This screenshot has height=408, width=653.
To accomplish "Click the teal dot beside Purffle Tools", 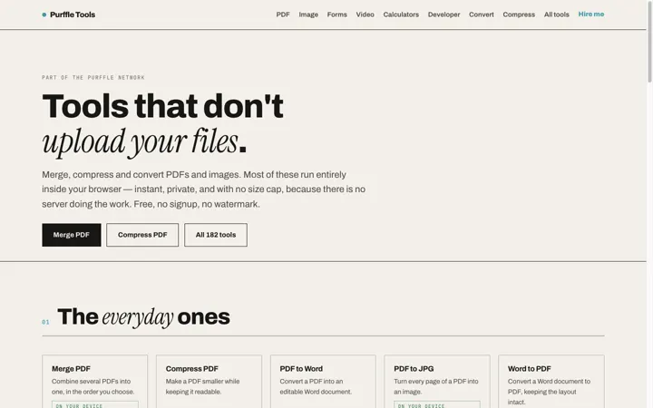I will (44, 15).
